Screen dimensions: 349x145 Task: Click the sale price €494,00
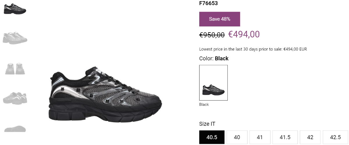click(x=244, y=34)
